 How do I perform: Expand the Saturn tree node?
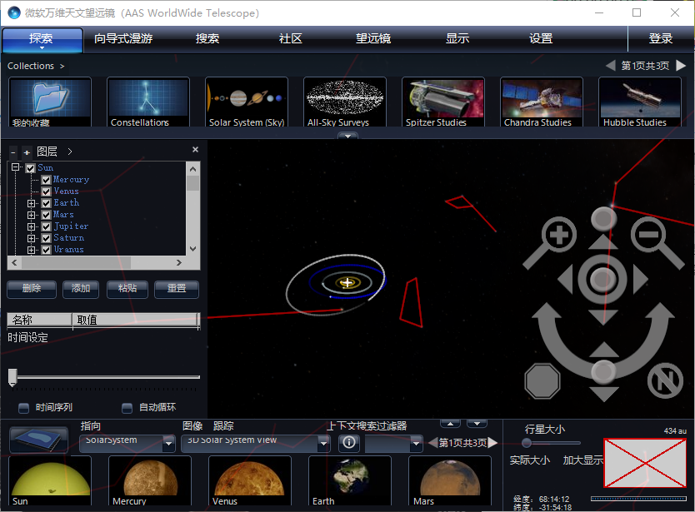31,238
